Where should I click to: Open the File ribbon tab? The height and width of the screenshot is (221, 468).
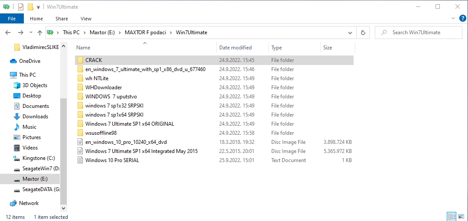point(12,19)
